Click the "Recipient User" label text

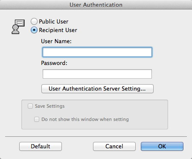[58, 30]
